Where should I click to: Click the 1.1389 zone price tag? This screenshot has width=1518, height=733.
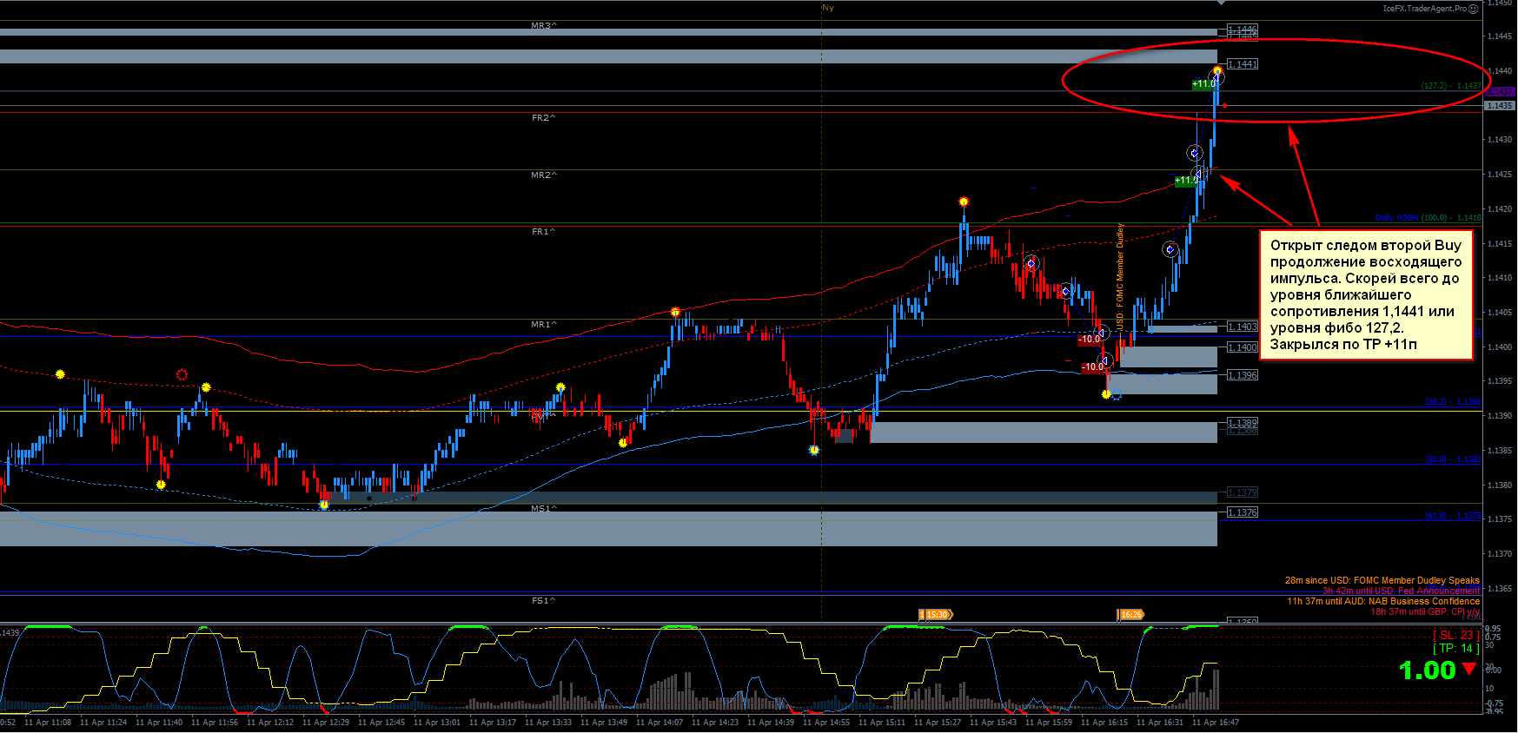(1242, 422)
